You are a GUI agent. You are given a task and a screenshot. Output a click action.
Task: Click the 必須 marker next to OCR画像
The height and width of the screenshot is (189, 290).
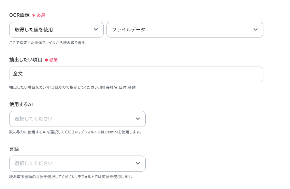coord(41,15)
